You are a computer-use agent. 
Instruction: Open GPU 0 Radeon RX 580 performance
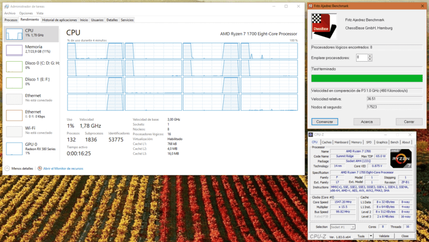(x=32, y=149)
